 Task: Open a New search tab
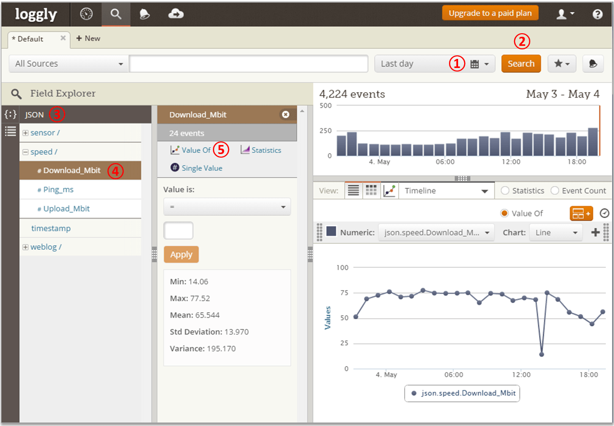point(88,38)
